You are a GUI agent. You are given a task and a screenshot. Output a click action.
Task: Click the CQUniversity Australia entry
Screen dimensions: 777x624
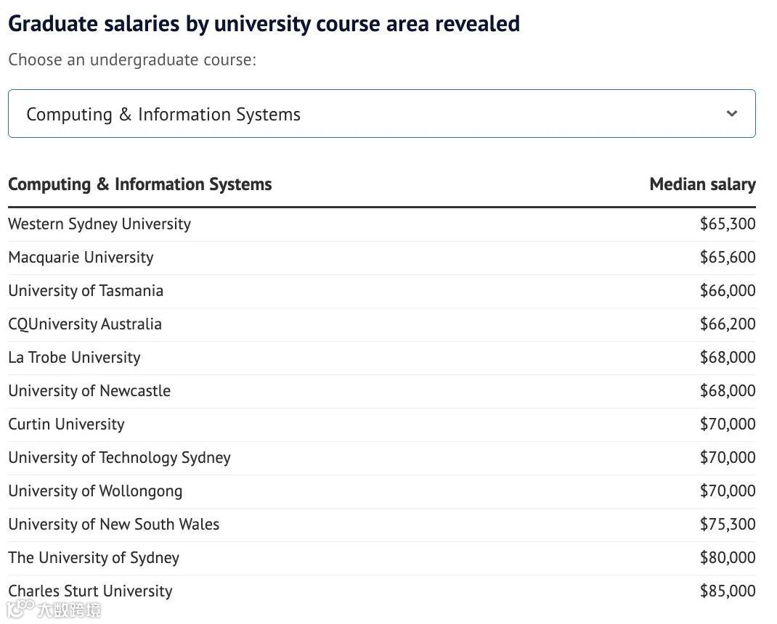[x=85, y=324]
